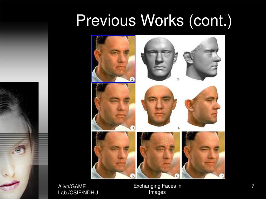
Task: Click the footer text 'Alivn/GAME Lab./CSIE/NDHU'
Action: [78, 189]
